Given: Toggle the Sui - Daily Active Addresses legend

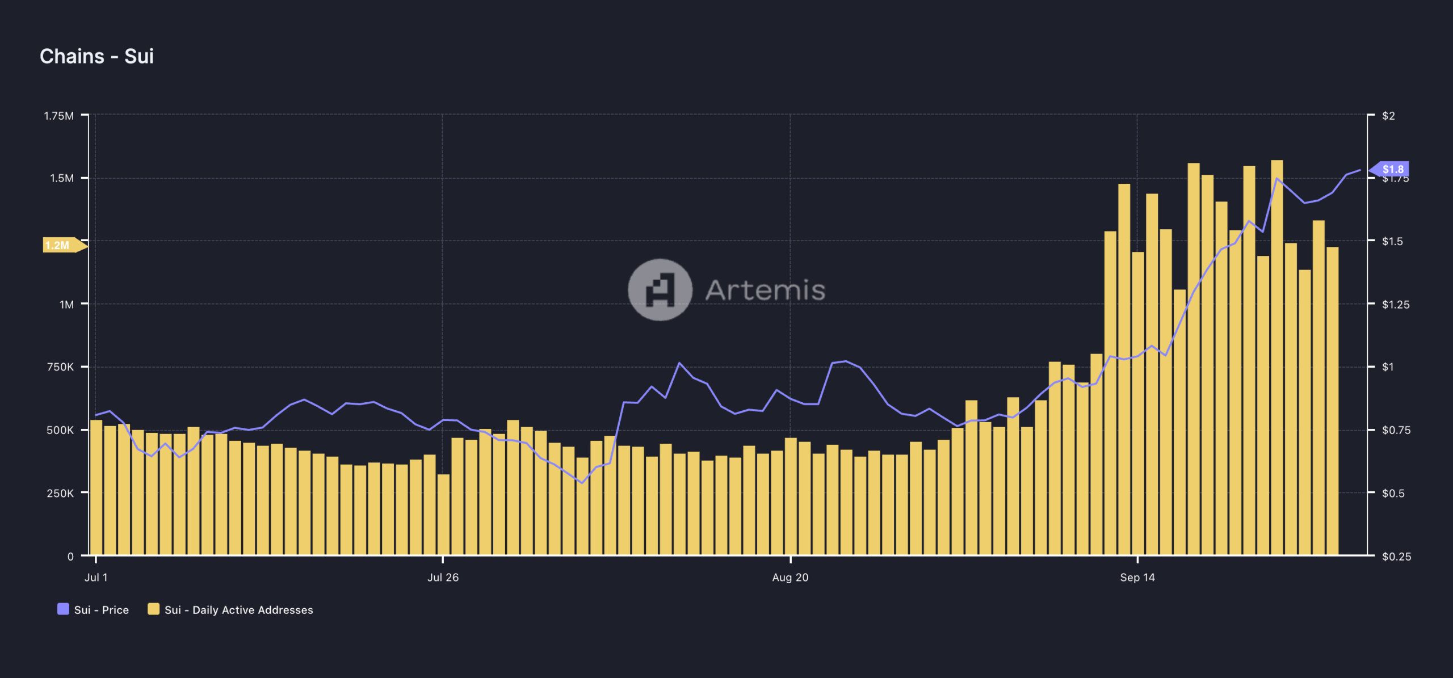Looking at the screenshot, I should click(x=238, y=610).
